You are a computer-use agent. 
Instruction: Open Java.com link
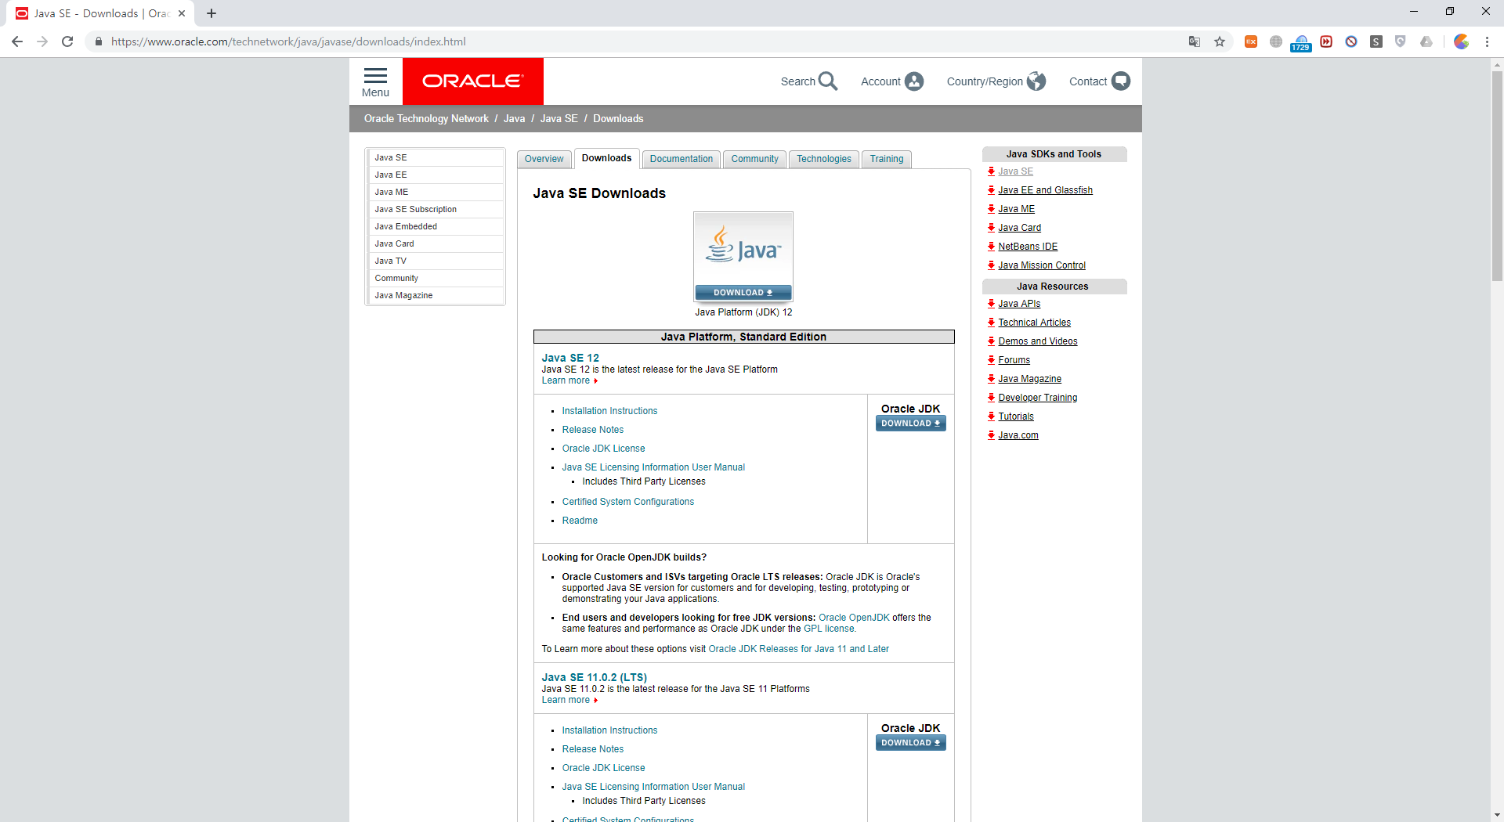tap(1018, 435)
